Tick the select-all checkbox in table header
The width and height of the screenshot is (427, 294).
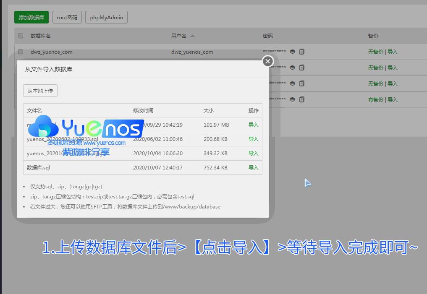[21, 36]
